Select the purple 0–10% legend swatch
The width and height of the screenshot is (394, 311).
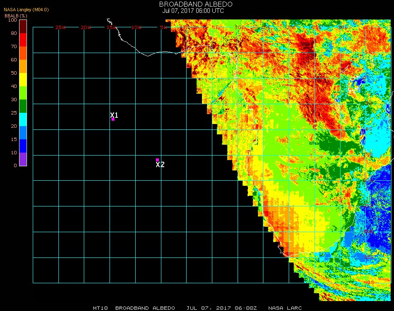23,159
